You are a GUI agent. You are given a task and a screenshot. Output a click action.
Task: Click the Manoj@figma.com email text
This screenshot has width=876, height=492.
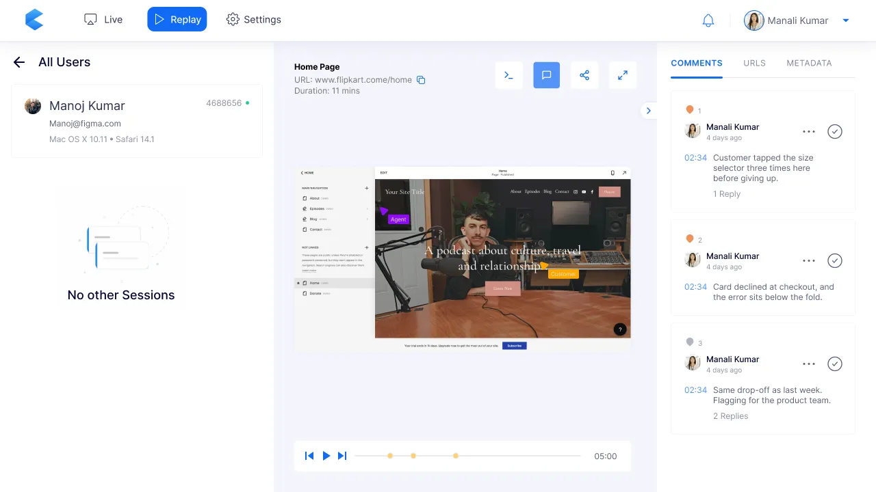point(85,124)
